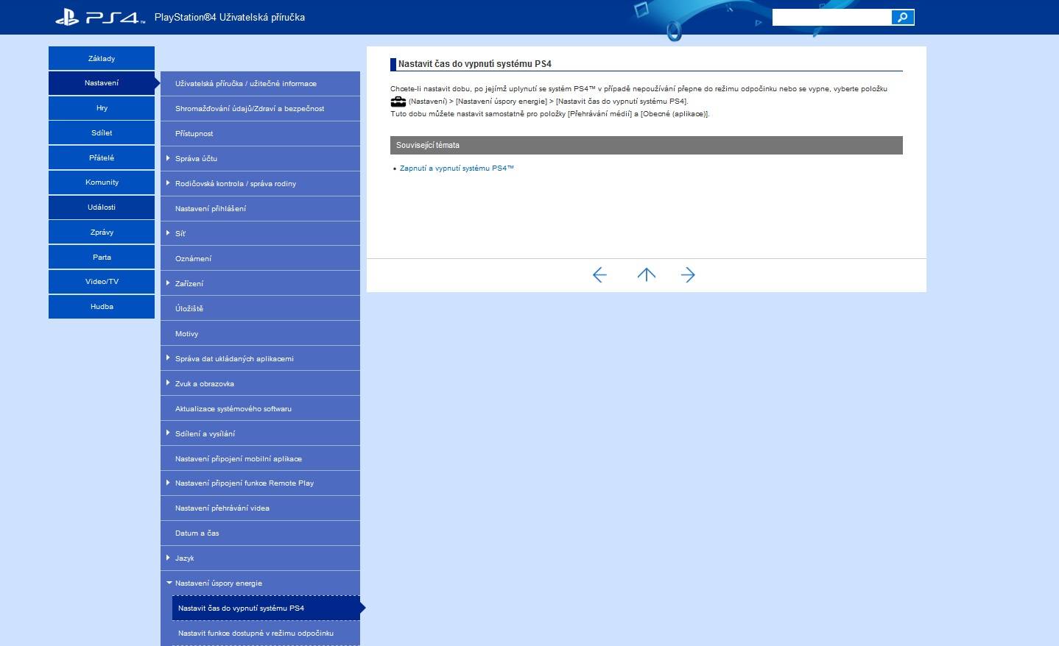Expand the Správa účtu arrow
Screen dimensions: 1059x646
pyautogui.click(x=168, y=158)
